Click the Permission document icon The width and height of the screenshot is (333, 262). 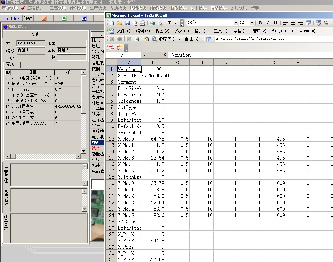[135, 23]
